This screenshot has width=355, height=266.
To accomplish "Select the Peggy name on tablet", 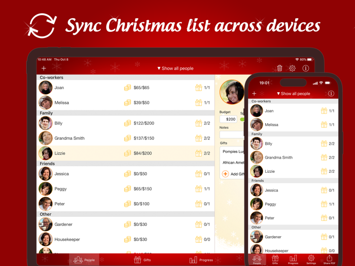I will click(60, 189).
